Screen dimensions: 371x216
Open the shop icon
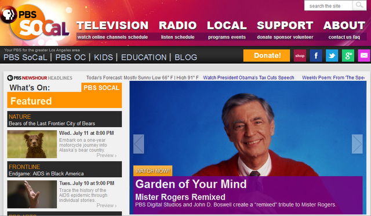point(300,56)
